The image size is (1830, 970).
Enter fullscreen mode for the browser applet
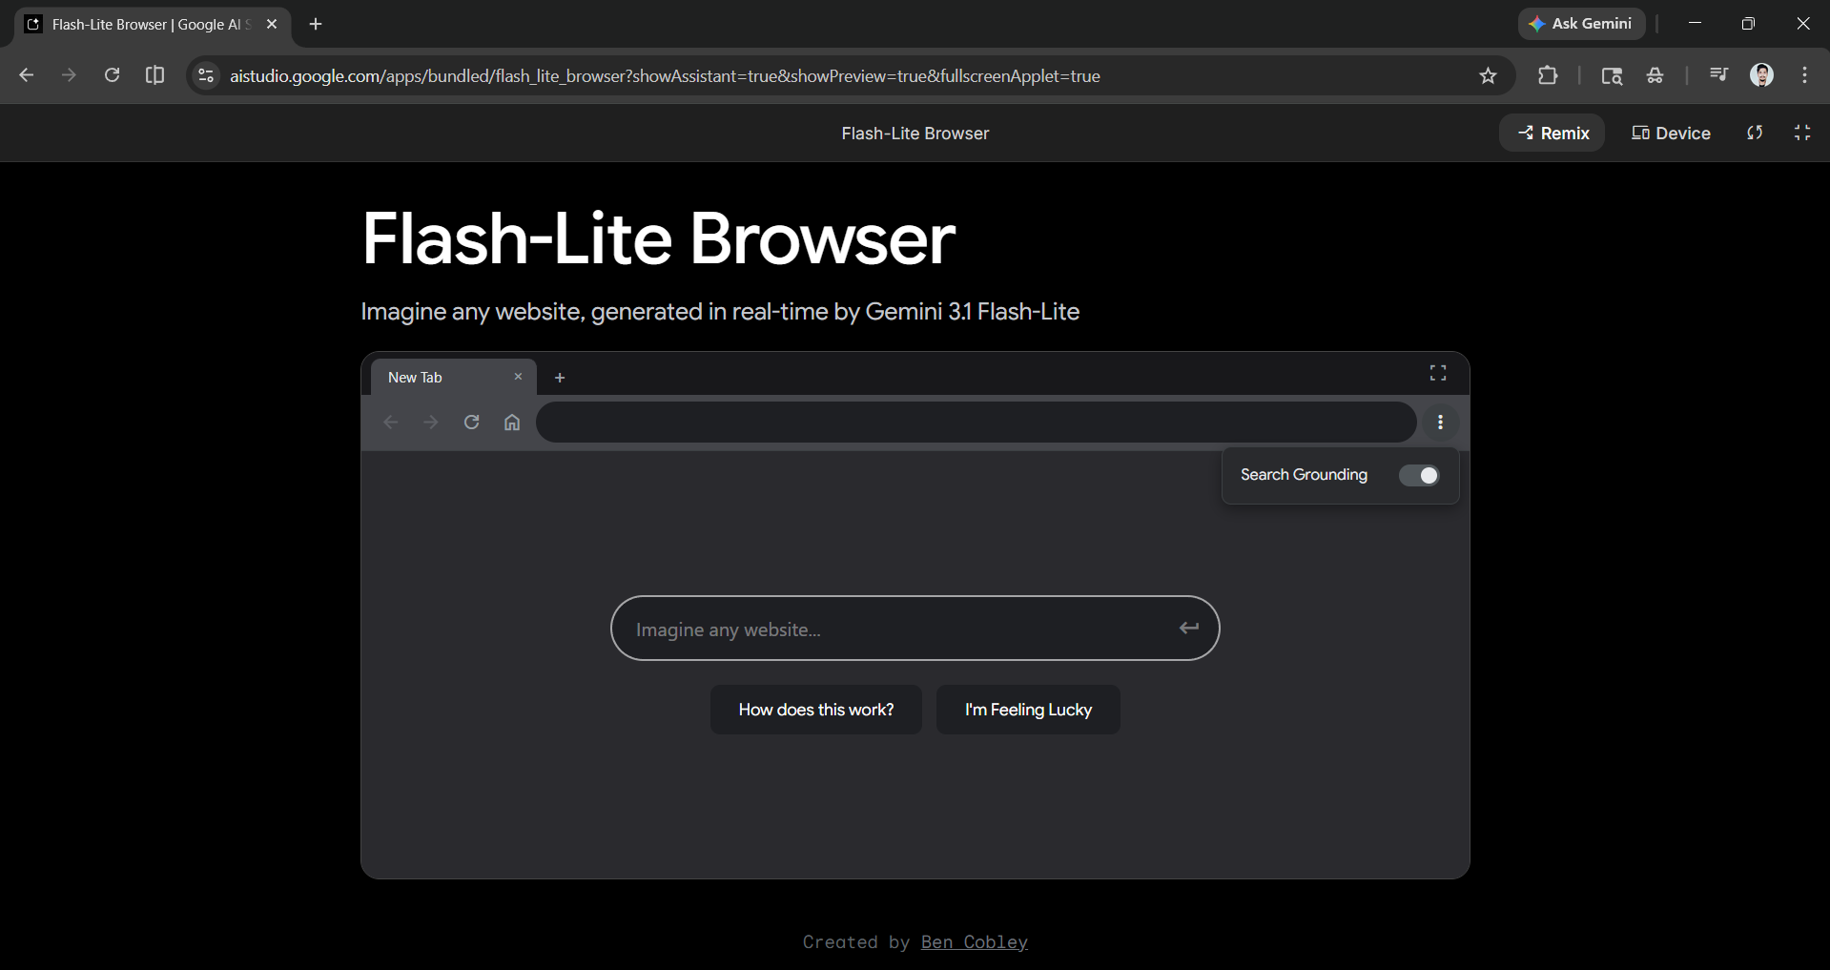coord(1437,373)
